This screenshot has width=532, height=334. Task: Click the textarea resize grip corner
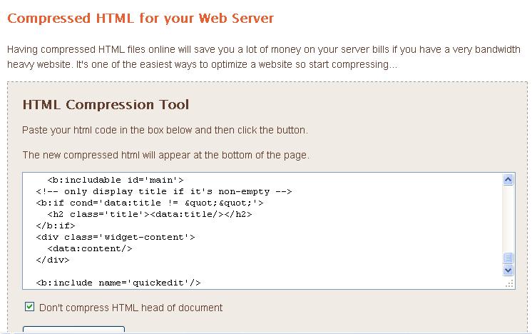point(509,283)
